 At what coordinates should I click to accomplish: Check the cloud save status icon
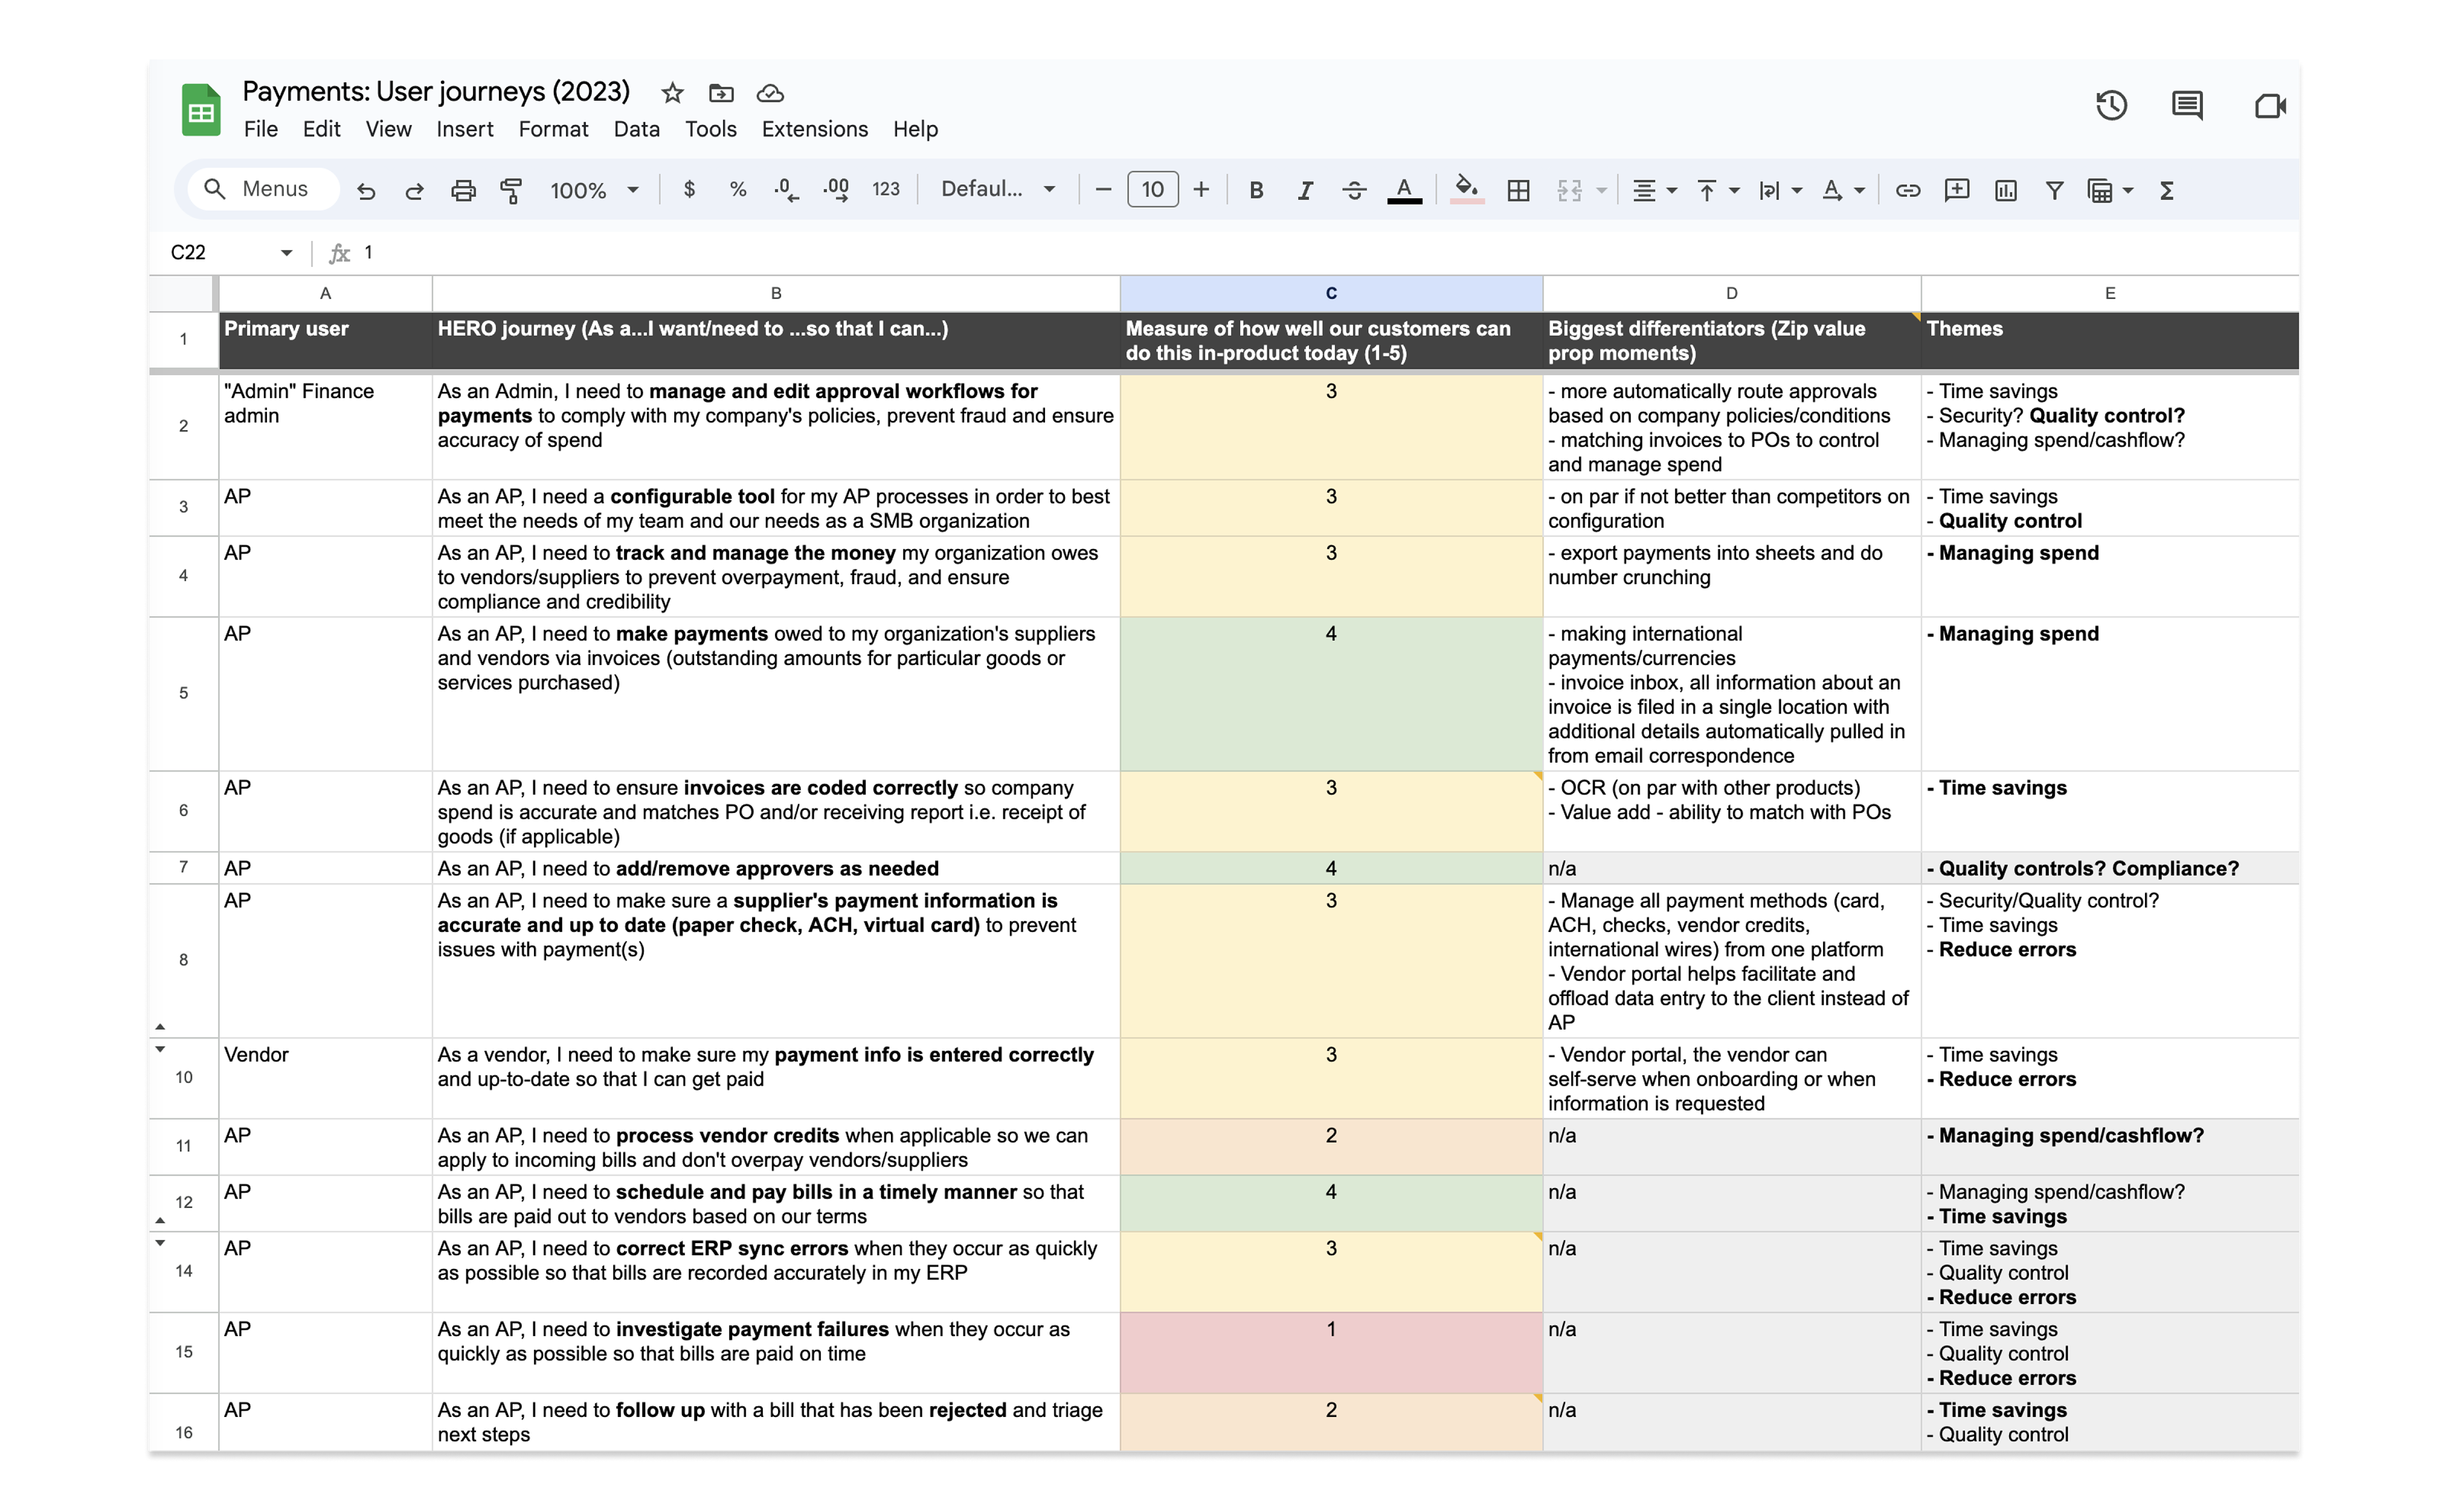click(770, 93)
